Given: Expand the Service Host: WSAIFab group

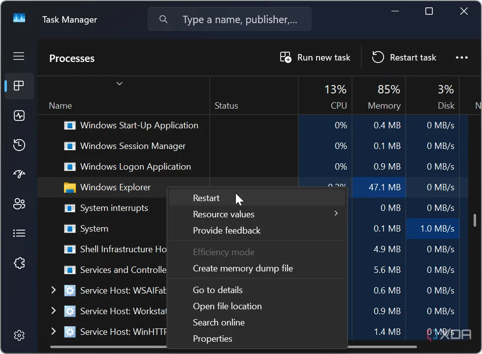Looking at the screenshot, I should [53, 290].
